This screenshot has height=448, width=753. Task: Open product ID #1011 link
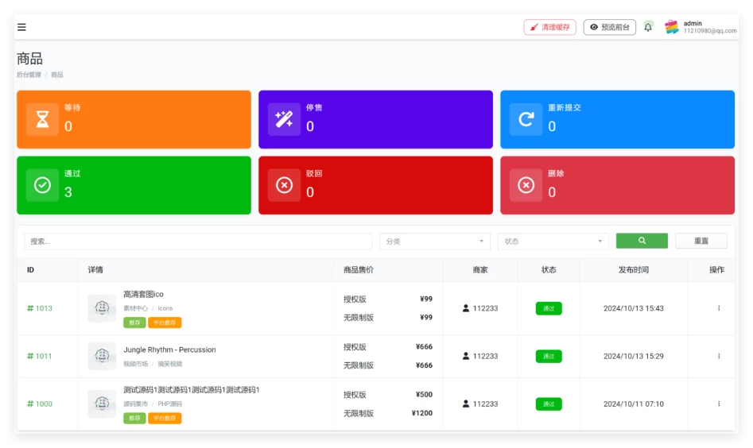(40, 356)
